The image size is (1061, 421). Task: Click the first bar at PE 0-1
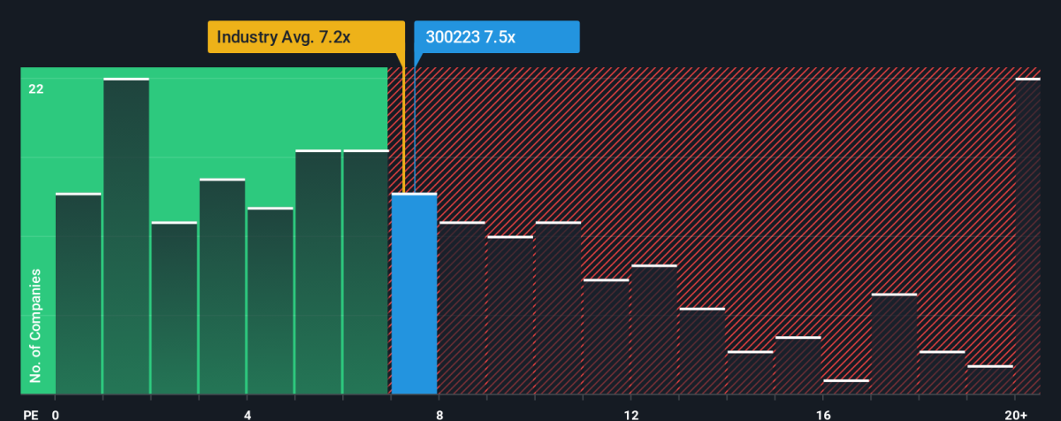(x=79, y=294)
